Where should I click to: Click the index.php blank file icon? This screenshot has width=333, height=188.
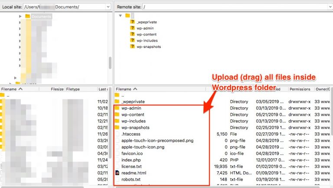point(117,160)
